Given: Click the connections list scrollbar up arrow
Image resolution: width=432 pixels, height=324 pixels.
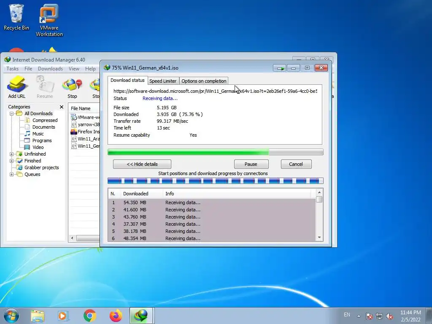Looking at the screenshot, I should pos(319,192).
